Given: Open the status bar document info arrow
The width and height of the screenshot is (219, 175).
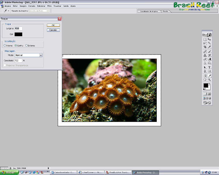Looking at the screenshot, I should pyautogui.click(x=48, y=168).
